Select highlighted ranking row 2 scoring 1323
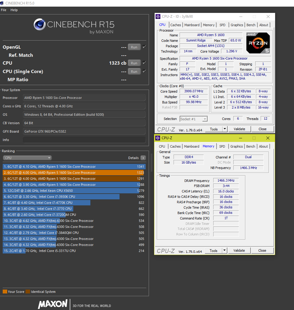 pyautogui.click(x=74, y=173)
